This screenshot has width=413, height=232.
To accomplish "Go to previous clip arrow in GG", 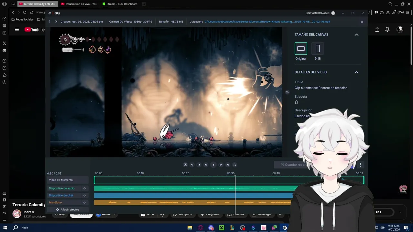I will 49,22.
